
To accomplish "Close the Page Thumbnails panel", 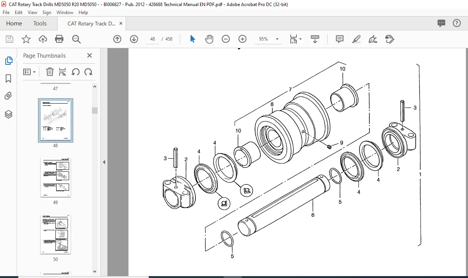I will pyautogui.click(x=90, y=55).
